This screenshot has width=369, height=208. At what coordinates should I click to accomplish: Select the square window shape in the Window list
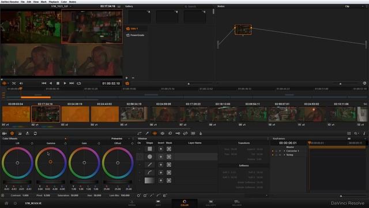pyautogui.click(x=150, y=149)
